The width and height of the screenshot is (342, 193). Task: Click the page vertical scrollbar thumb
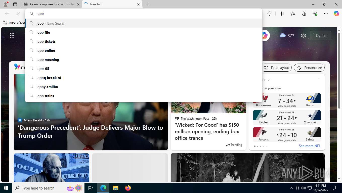pos(339,71)
